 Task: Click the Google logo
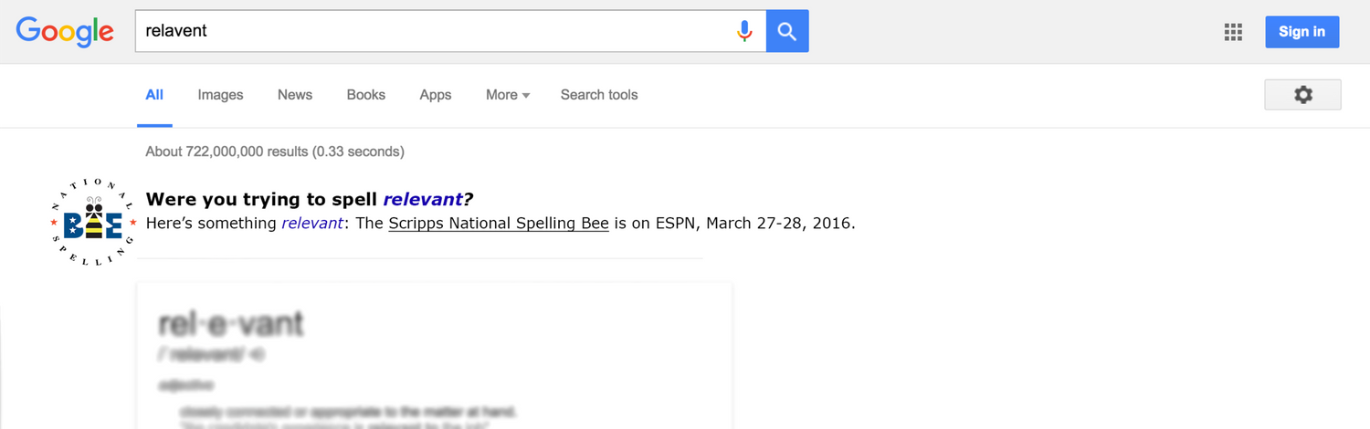point(65,31)
